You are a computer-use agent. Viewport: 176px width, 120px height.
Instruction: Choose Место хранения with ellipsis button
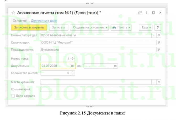click(154, 82)
